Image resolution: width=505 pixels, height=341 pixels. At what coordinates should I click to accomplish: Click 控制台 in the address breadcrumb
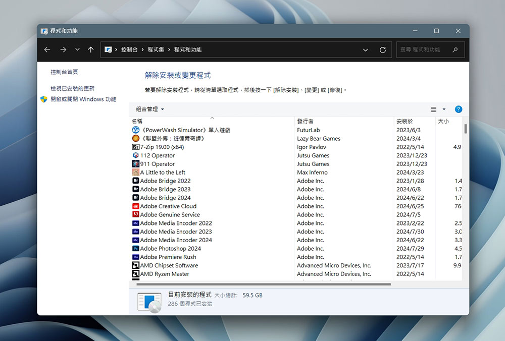[x=129, y=49]
